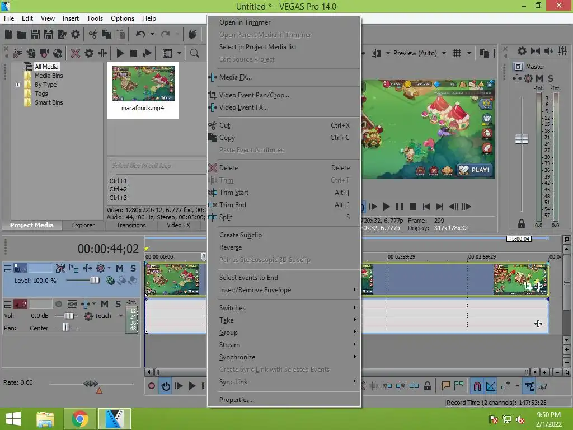Viewport: 573px width, 430px height.
Task: Open the Preview (Auto) quality dropdown
Action: click(x=444, y=53)
